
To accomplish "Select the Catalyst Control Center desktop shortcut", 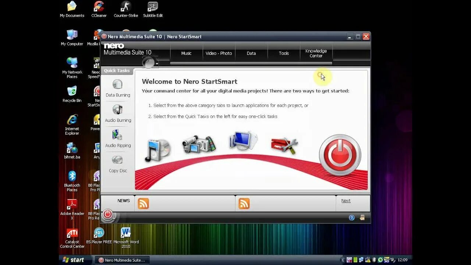I will pos(72,239).
